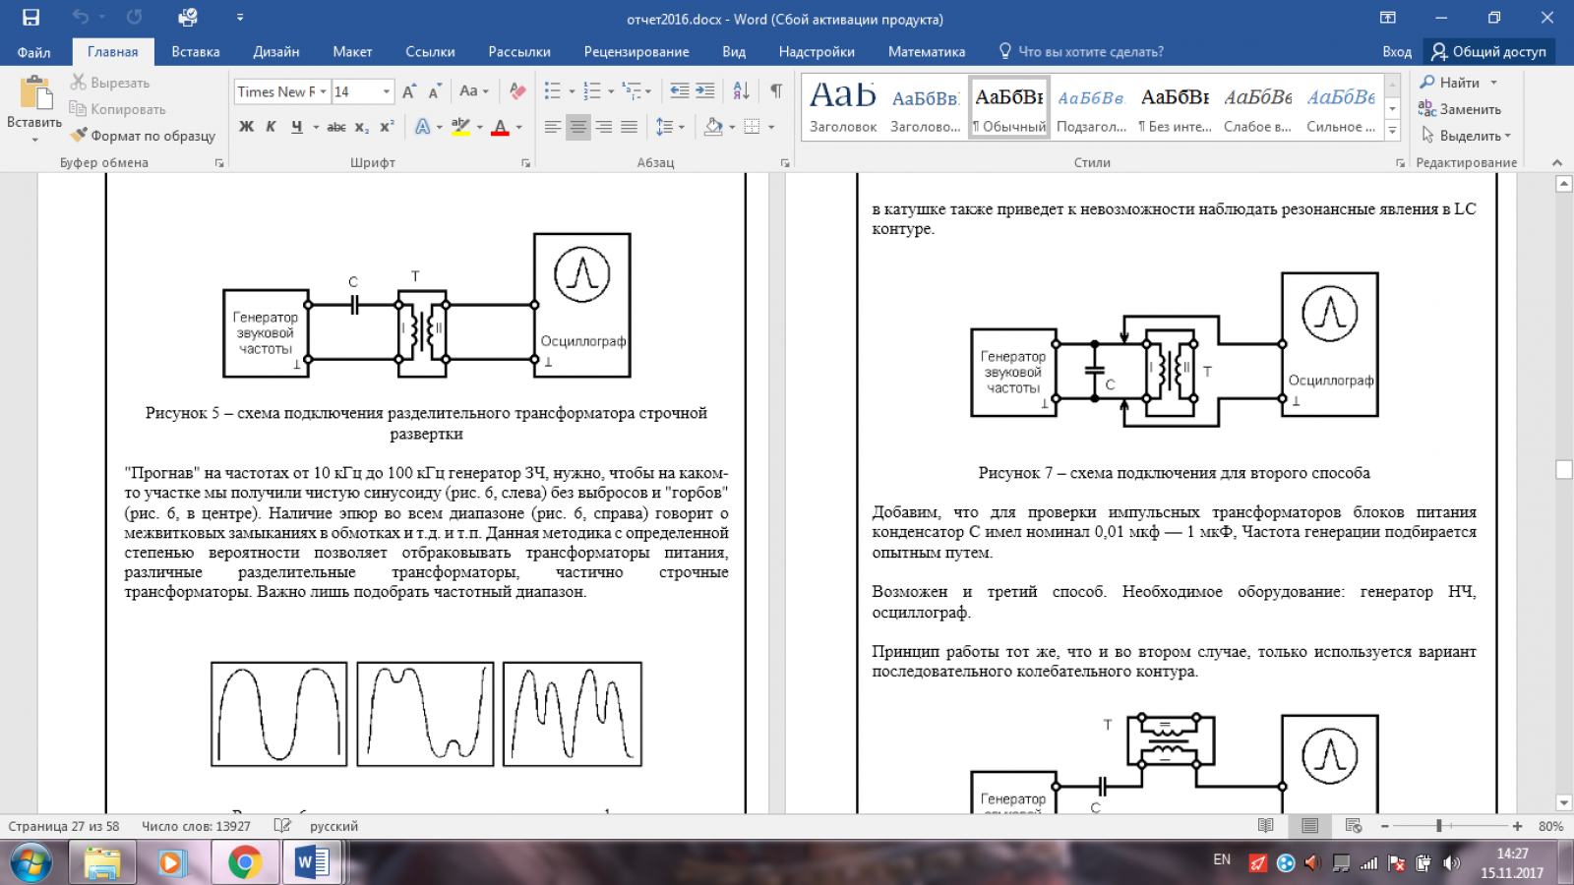
Task: Open spelling check icon in status bar
Action: [282, 826]
